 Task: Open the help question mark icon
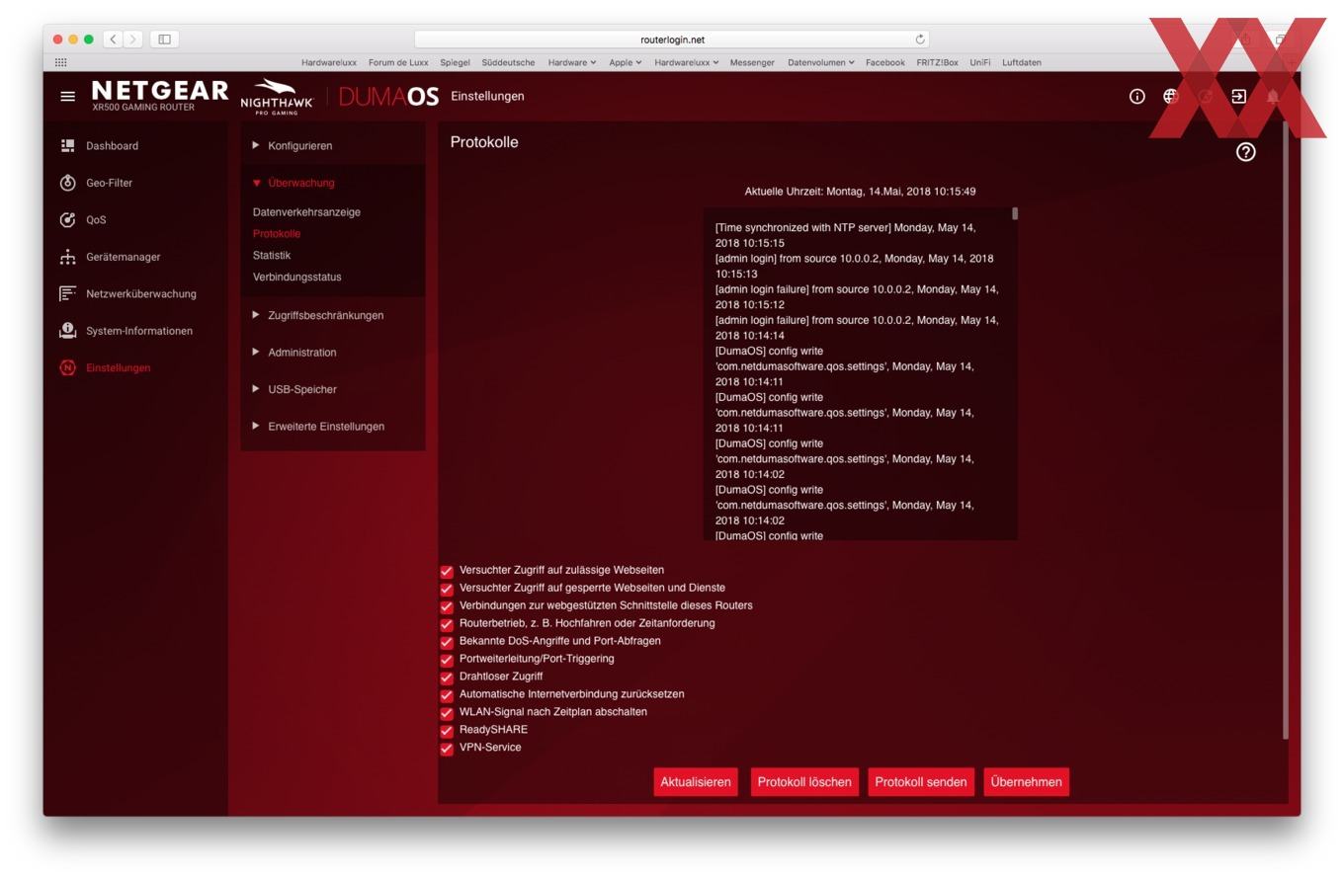click(x=1246, y=152)
